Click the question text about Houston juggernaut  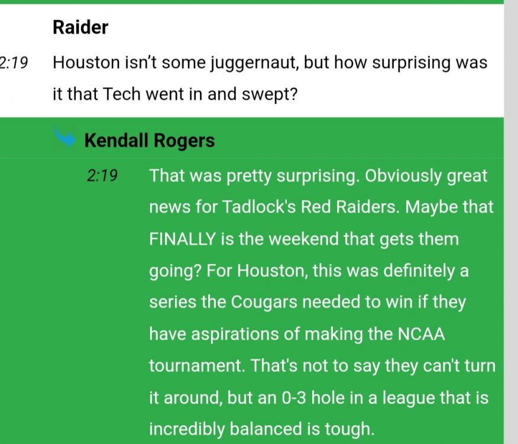270,63
